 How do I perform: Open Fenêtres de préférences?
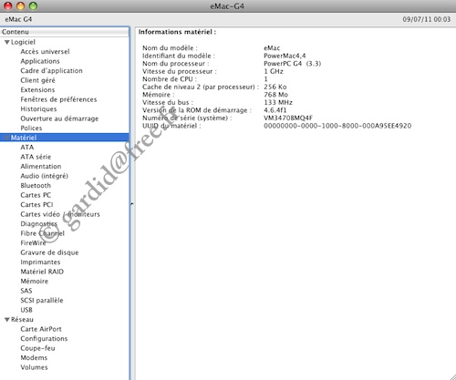click(x=58, y=99)
